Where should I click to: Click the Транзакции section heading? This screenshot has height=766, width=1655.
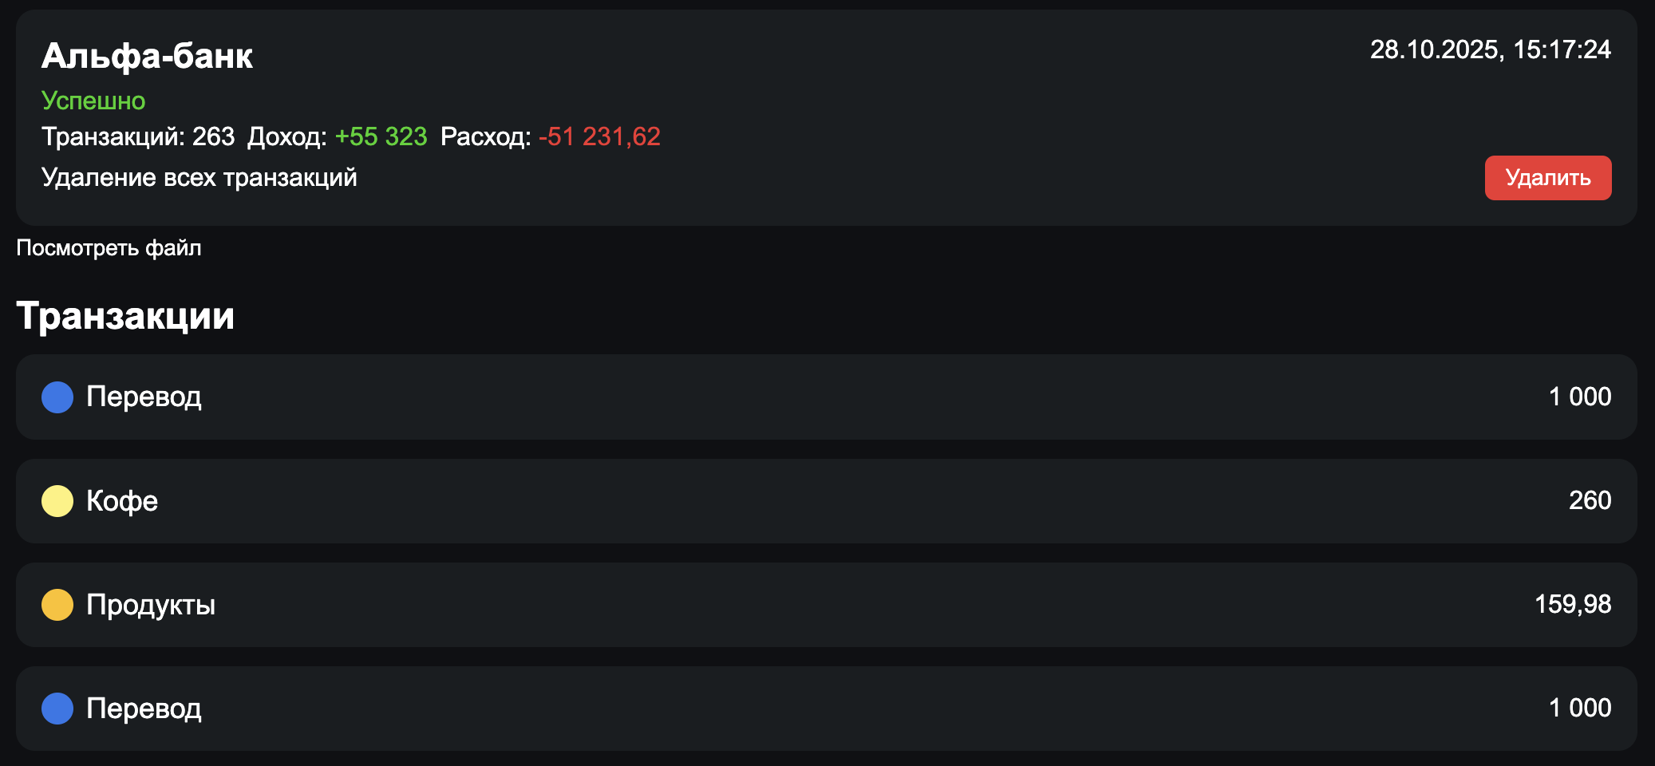(x=125, y=316)
